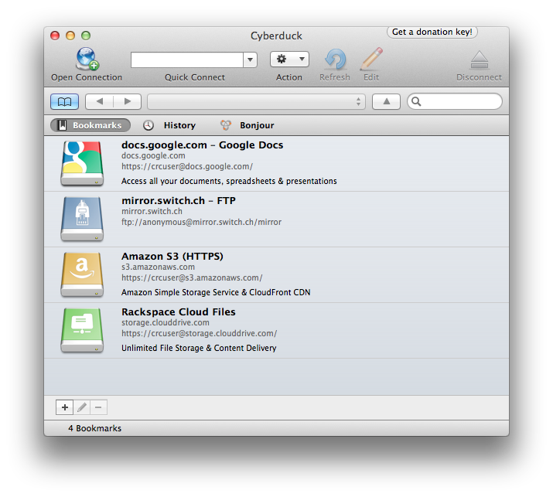Click the s3.amazonaws.com hostname text

158,267
